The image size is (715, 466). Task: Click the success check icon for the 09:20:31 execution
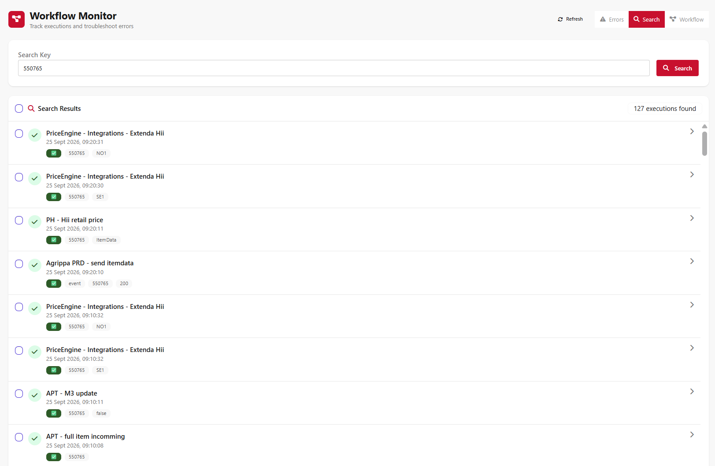[x=35, y=135]
